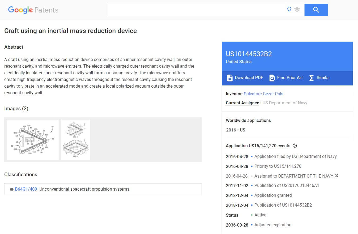The width and height of the screenshot is (358, 234).
Task: Click help icon beside Application events heading
Action: (295, 146)
